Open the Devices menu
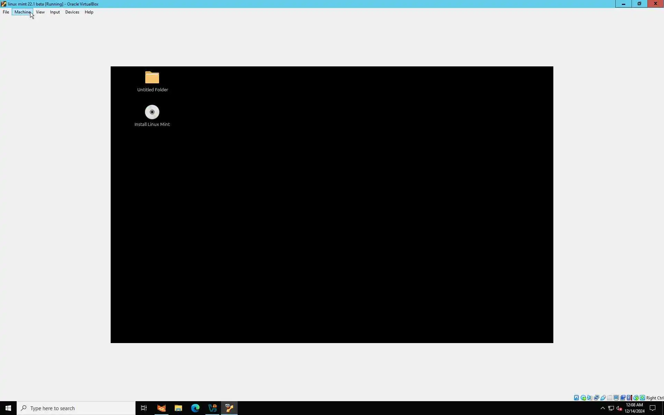The image size is (664, 415). 72,12
